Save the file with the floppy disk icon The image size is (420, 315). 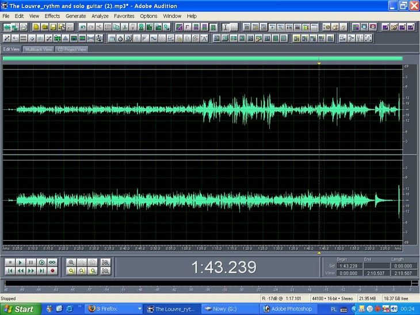pyautogui.click(x=53, y=27)
